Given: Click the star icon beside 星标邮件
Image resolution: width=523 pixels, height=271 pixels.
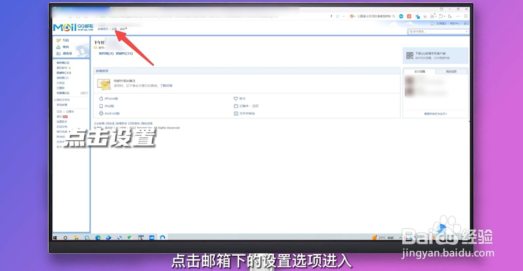Looking at the screenshot, I should (x=70, y=68).
